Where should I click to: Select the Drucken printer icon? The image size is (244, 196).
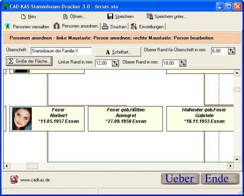click(105, 26)
